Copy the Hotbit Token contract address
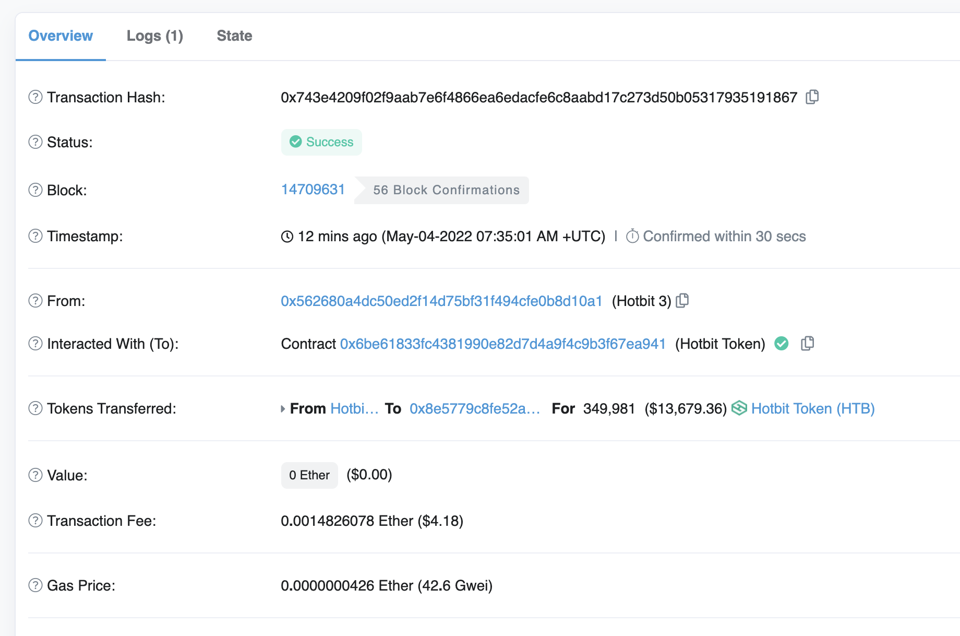Viewport: 960px width, 636px height. (807, 344)
